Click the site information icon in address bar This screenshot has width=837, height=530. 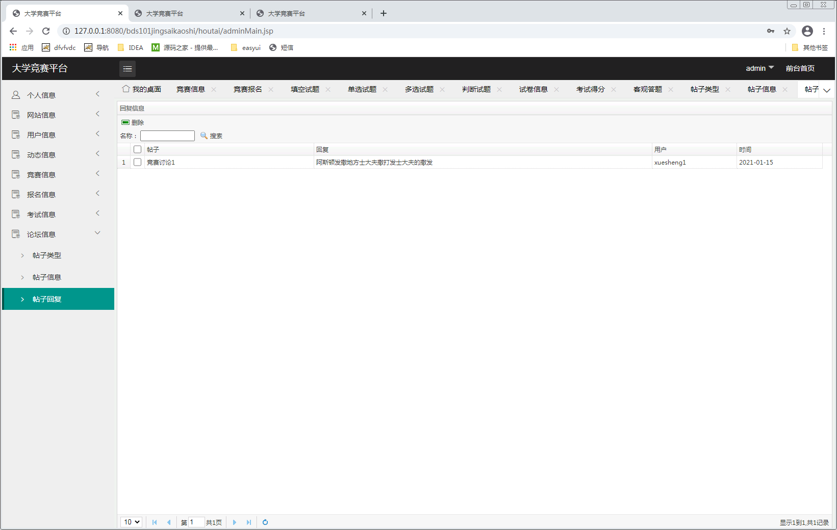66,31
